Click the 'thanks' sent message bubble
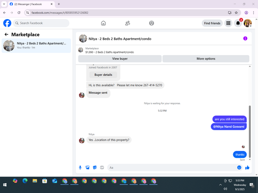The width and height of the screenshot is (258, 193). [x=240, y=154]
